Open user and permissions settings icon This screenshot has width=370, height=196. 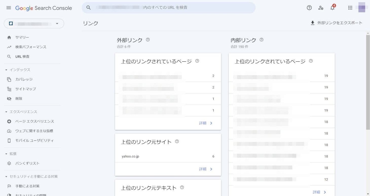click(x=321, y=8)
